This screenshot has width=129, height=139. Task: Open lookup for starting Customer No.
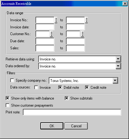tap(51, 34)
